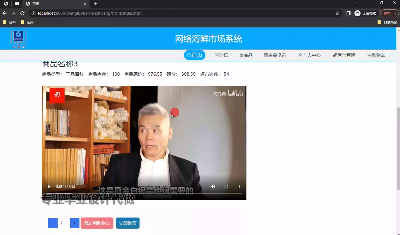
Task: Play the product video
Action: (49, 187)
